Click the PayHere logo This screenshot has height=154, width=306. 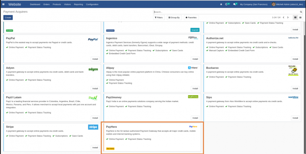(x=193, y=126)
